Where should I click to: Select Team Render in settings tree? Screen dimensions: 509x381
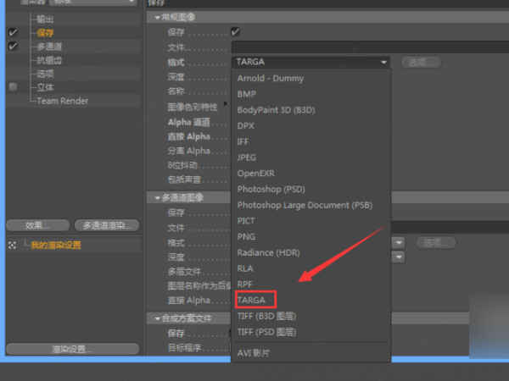point(62,101)
